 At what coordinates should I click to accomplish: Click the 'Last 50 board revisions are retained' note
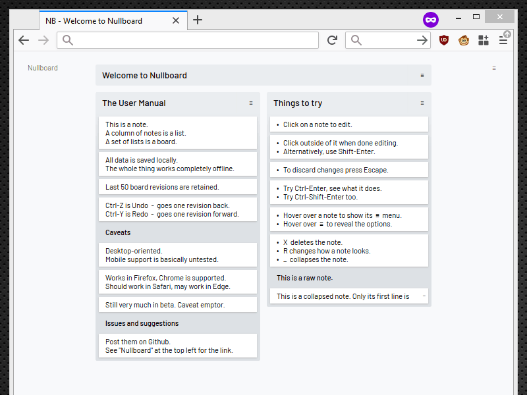point(178,187)
